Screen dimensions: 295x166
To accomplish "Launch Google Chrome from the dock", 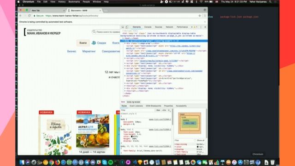I will pos(51,162).
